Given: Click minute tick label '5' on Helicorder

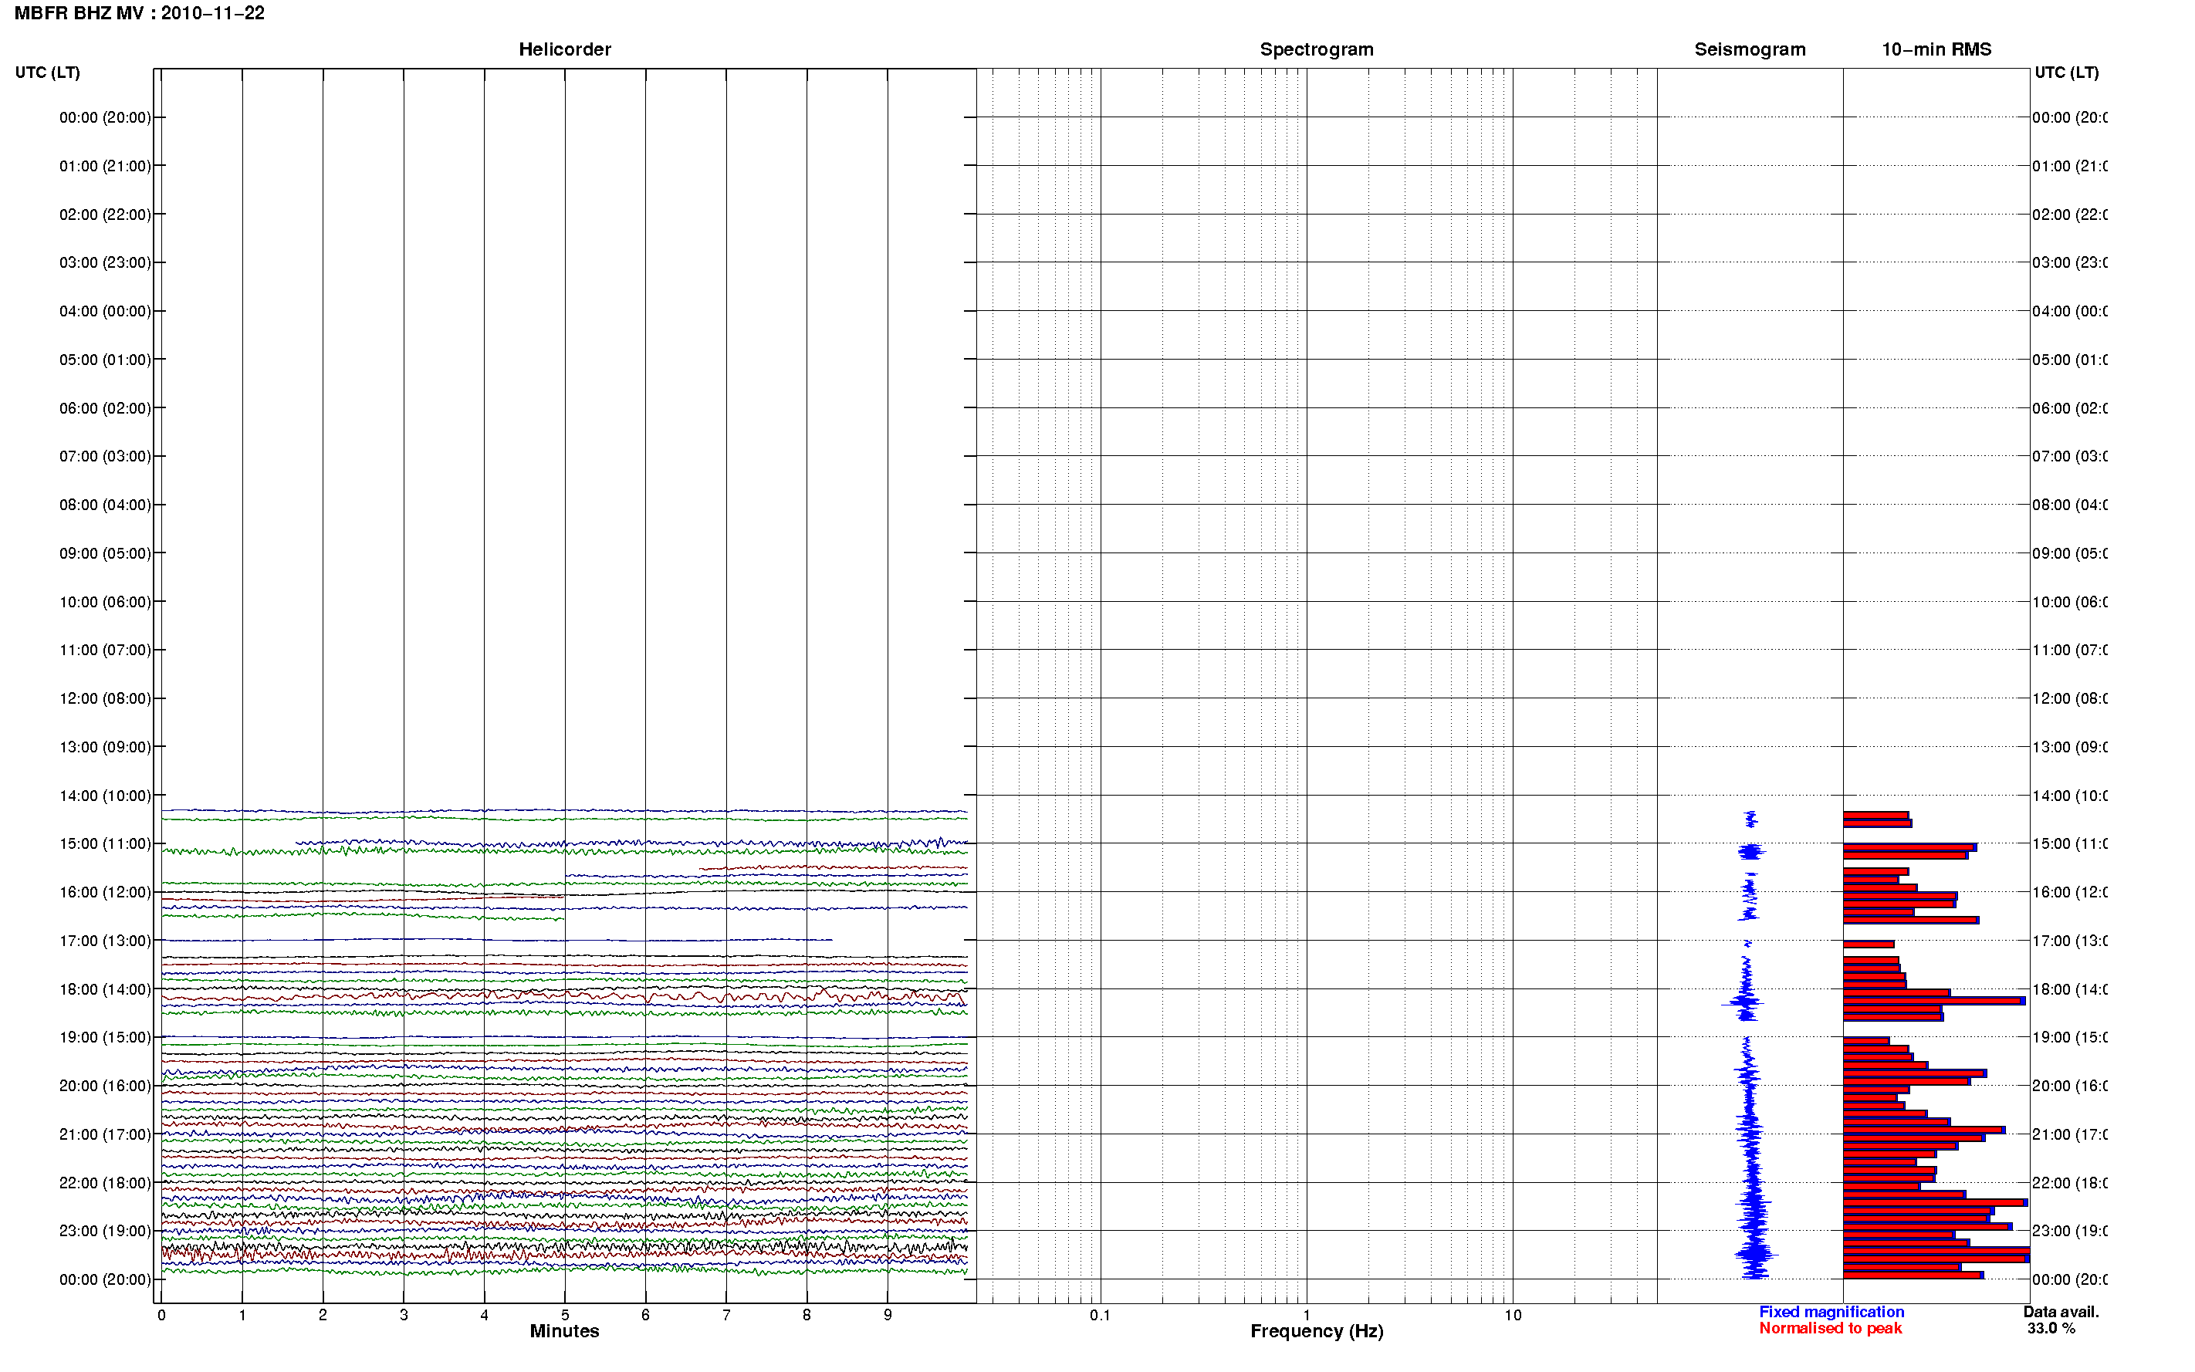Looking at the screenshot, I should tap(564, 1315).
